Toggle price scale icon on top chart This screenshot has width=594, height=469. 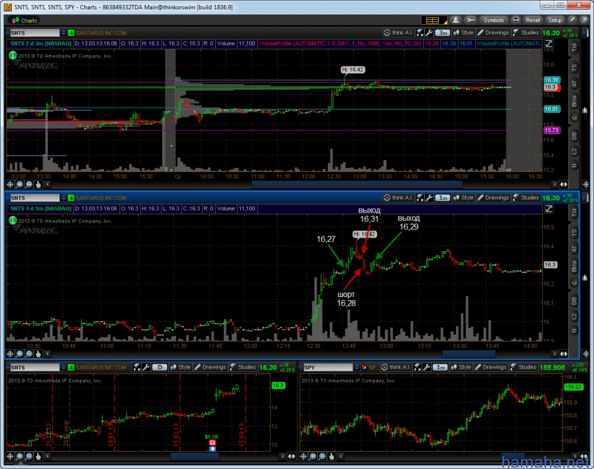tap(549, 43)
